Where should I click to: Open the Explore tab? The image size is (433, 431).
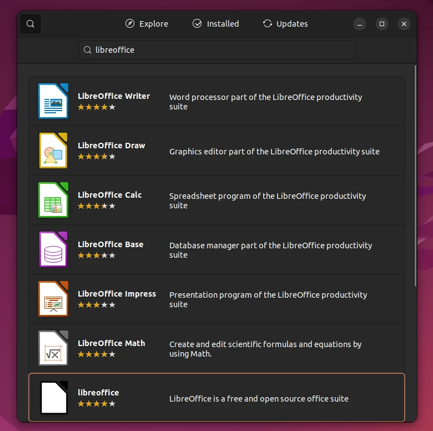147,24
